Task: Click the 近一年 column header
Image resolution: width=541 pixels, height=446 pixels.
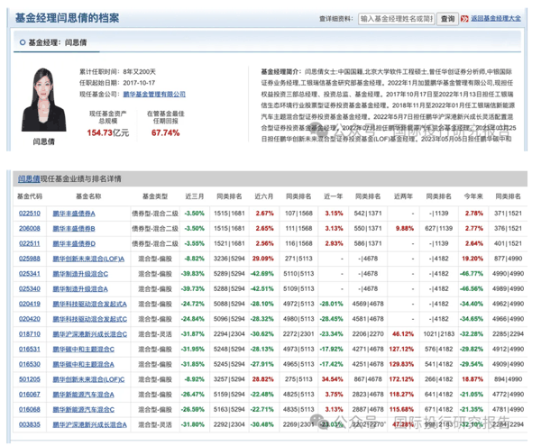Action: coord(334,196)
